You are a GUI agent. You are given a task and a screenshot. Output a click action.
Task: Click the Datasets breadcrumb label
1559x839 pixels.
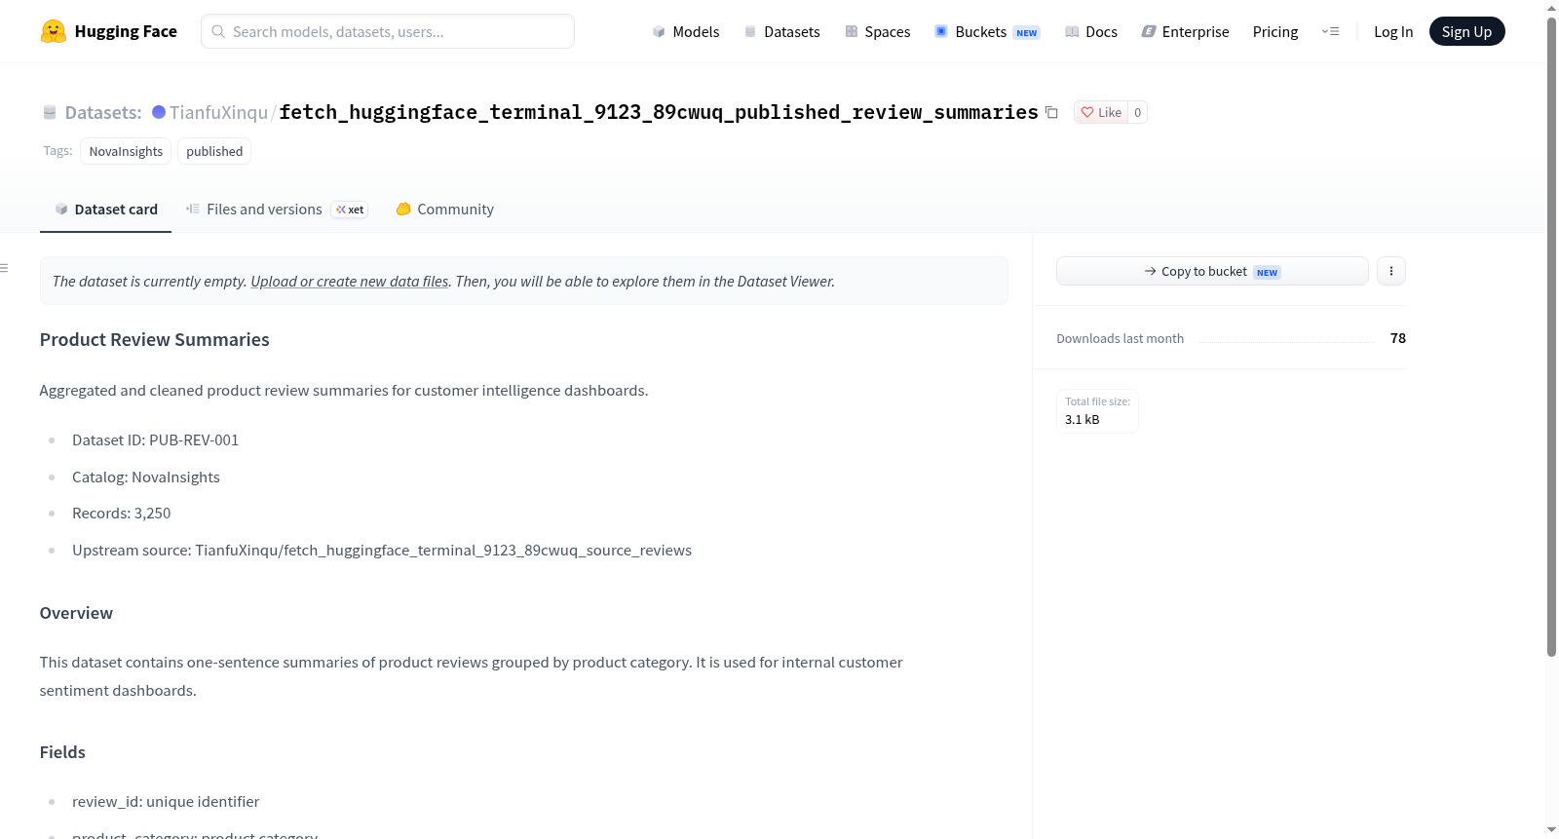coord(103,112)
